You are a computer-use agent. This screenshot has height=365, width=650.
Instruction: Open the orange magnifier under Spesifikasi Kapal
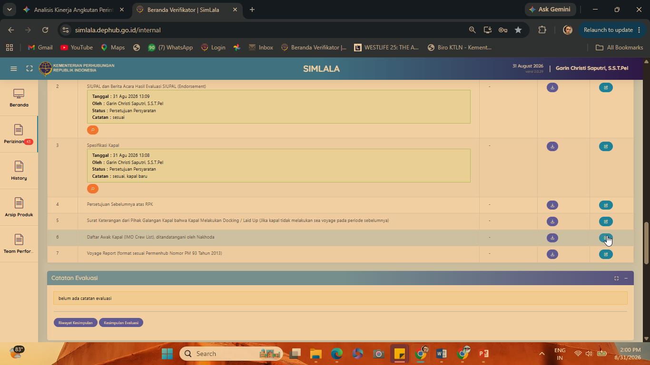[93, 189]
